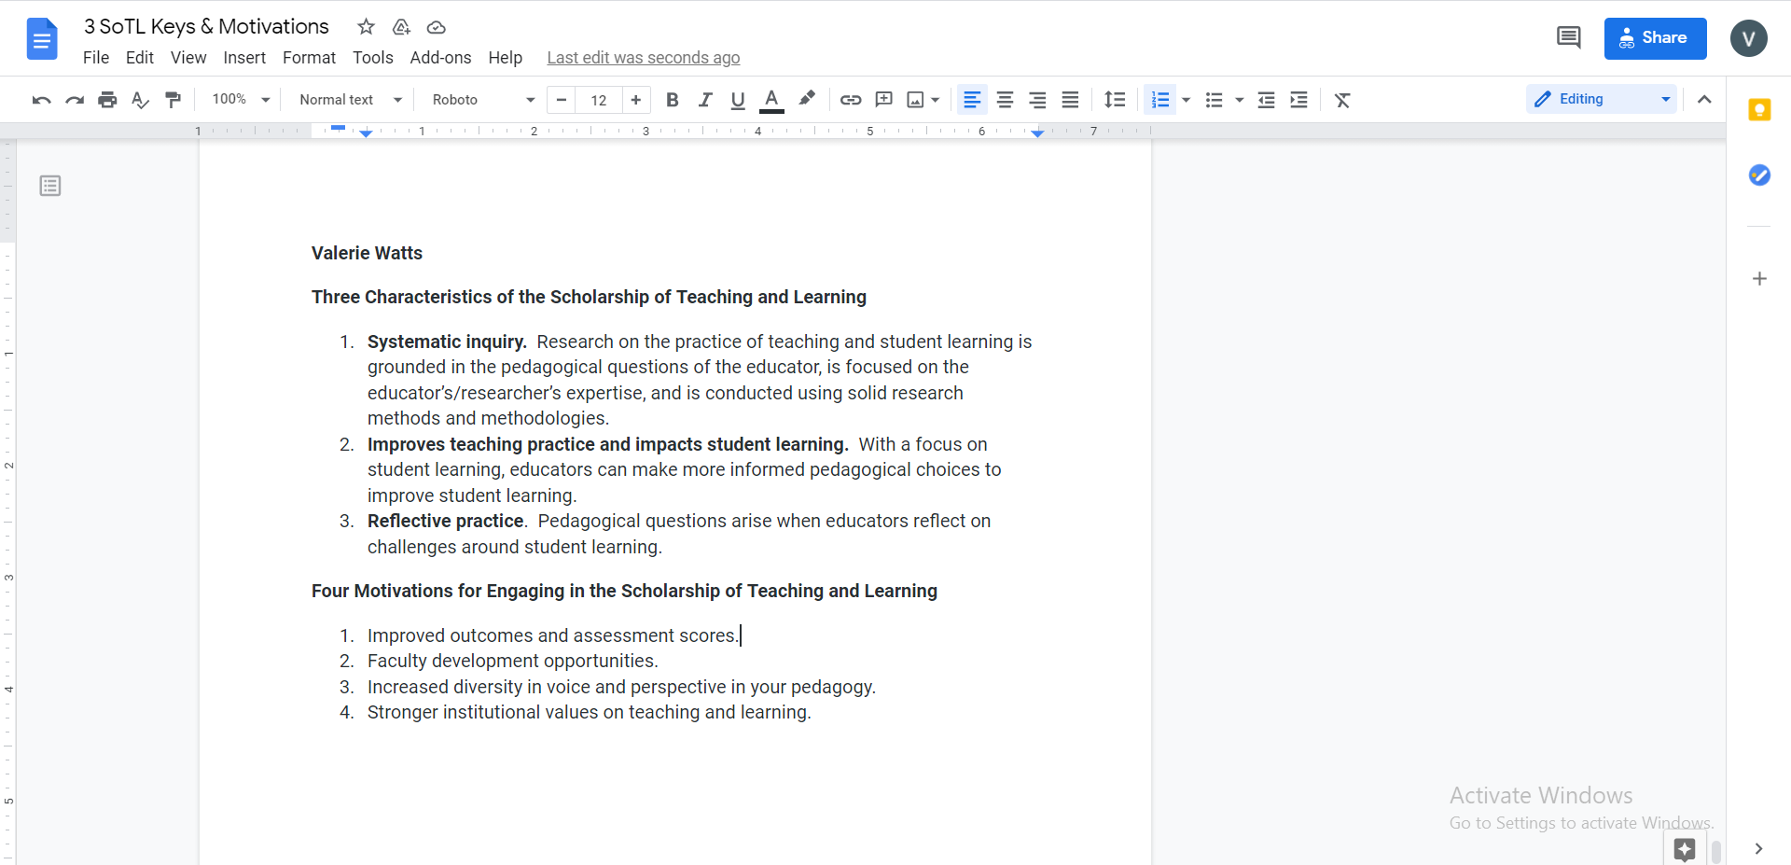The height and width of the screenshot is (865, 1791).
Task: Set right text alignment
Action: click(1037, 100)
